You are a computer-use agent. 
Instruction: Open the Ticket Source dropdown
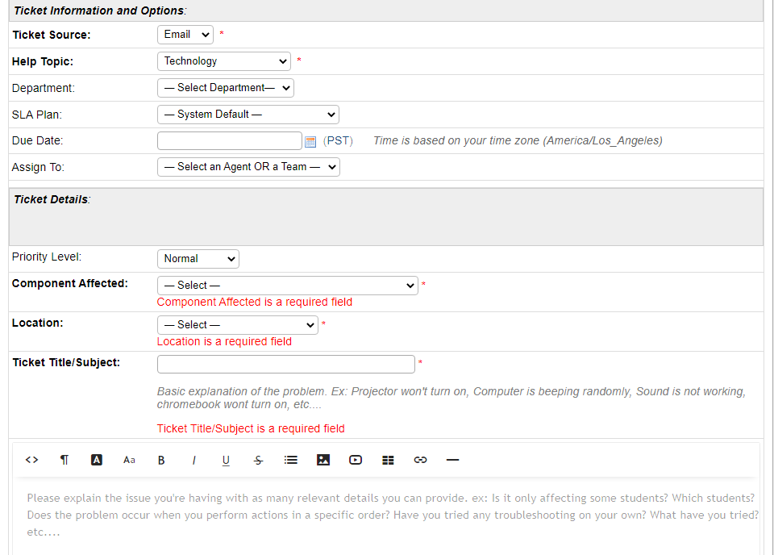click(x=185, y=35)
